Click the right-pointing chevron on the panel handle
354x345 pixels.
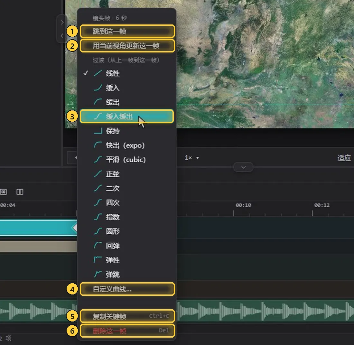(62, 22)
